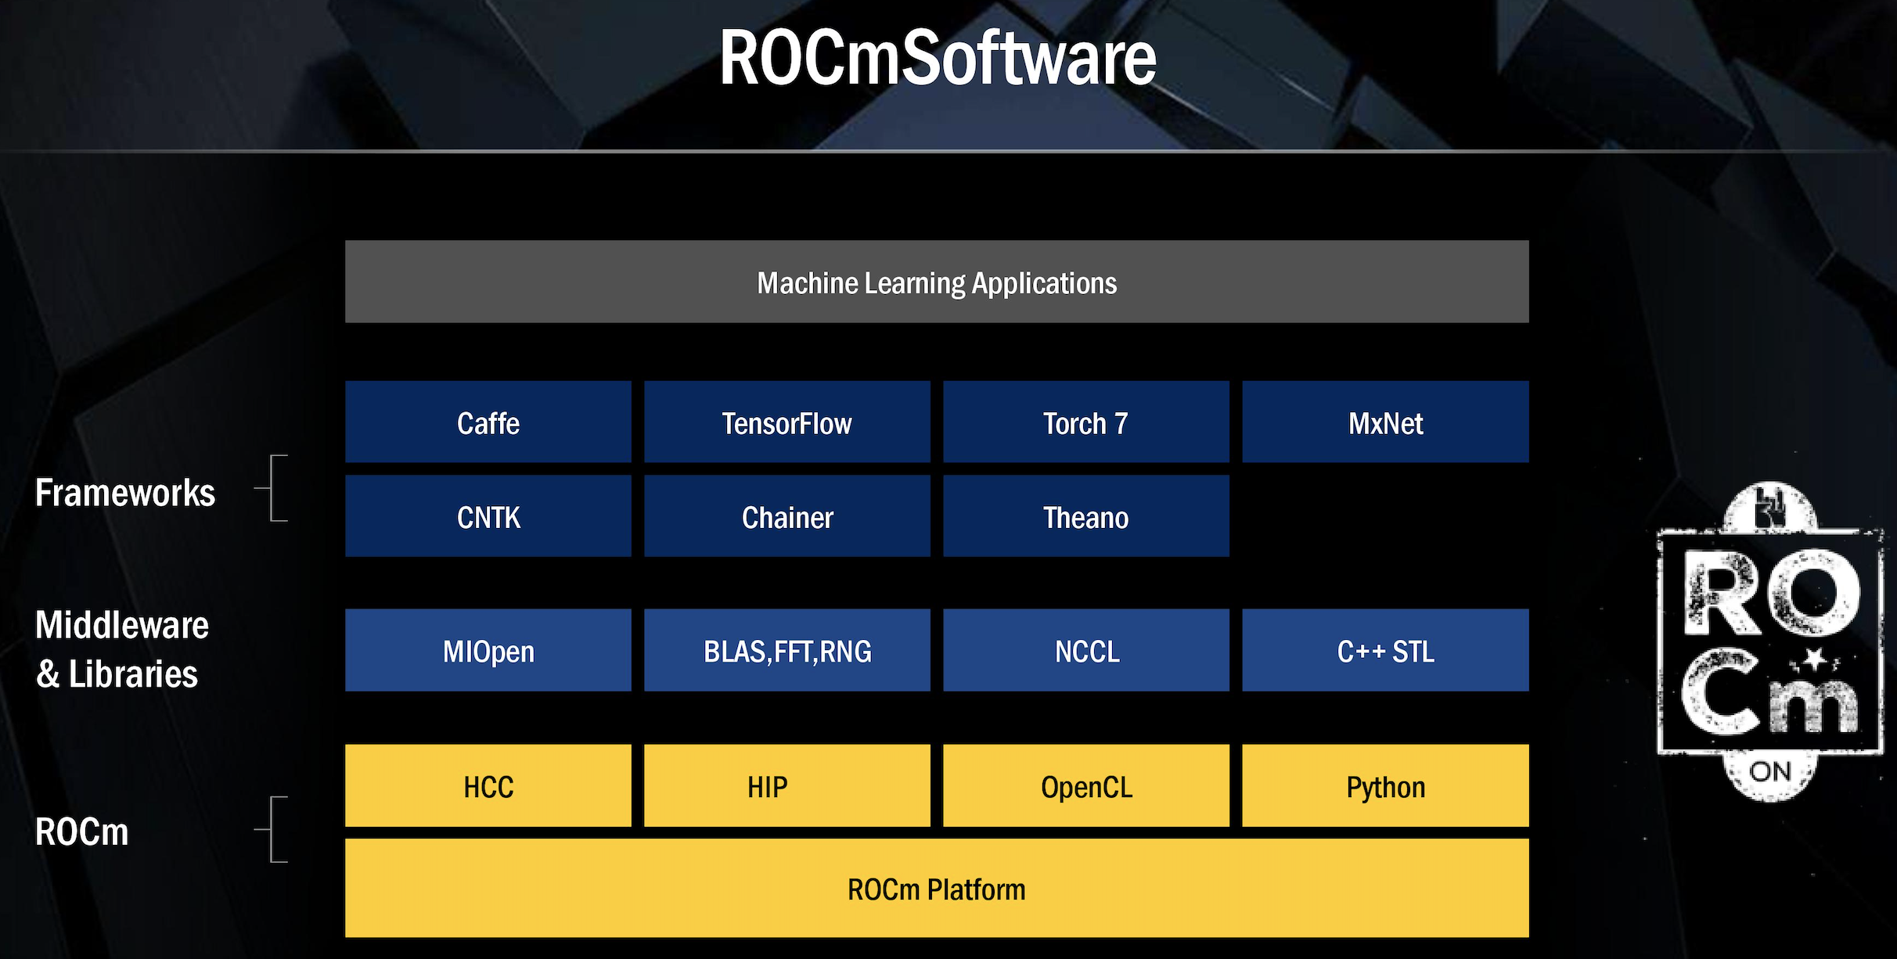This screenshot has width=1897, height=959.
Task: Choose the C++ STL box
Action: pyautogui.click(x=1385, y=651)
